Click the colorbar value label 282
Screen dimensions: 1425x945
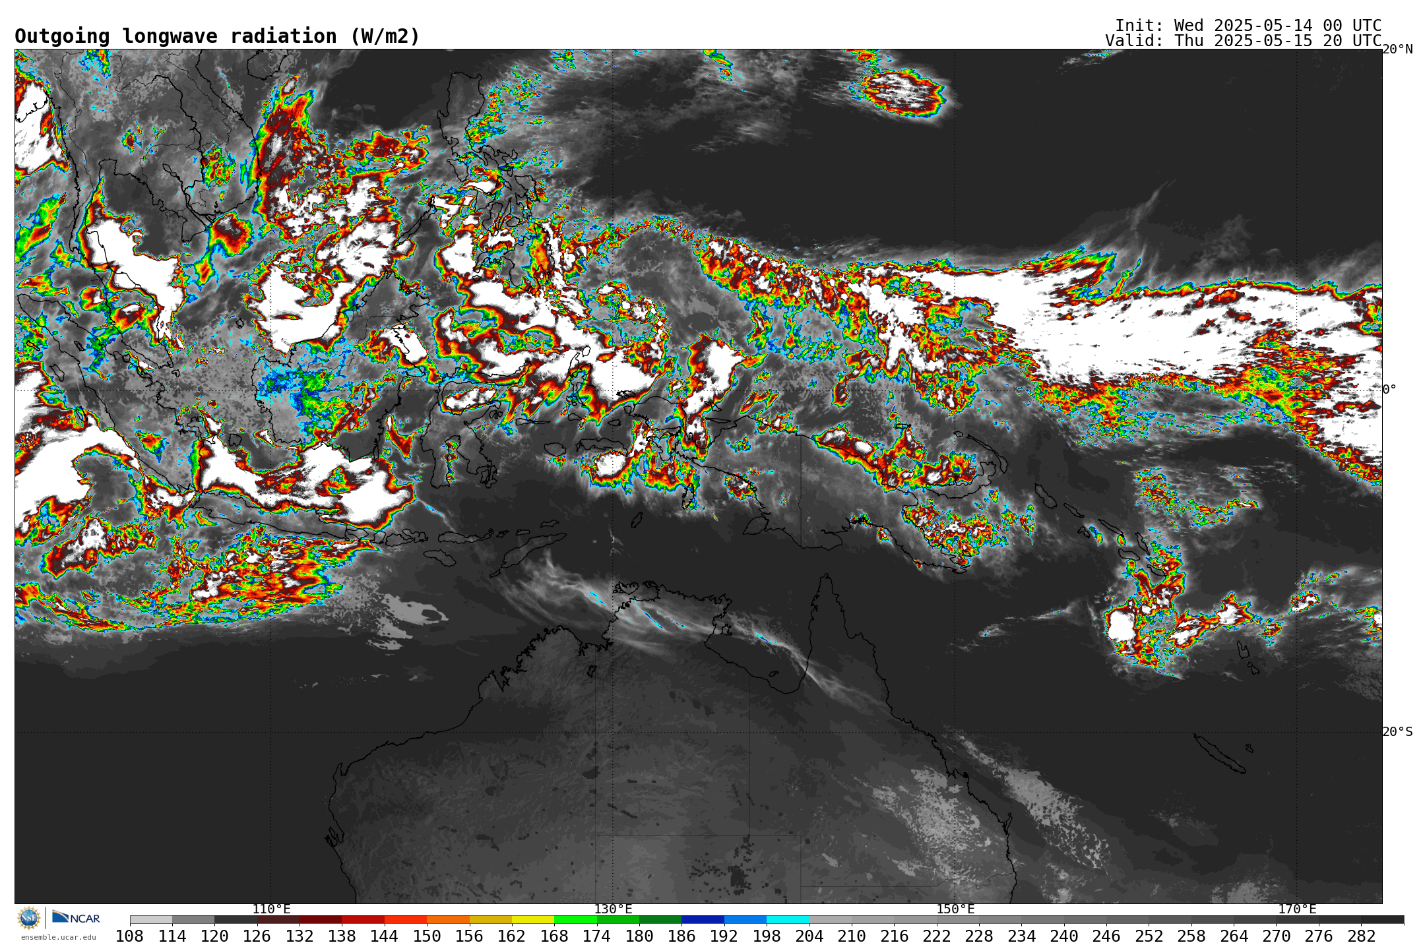[x=1360, y=936]
